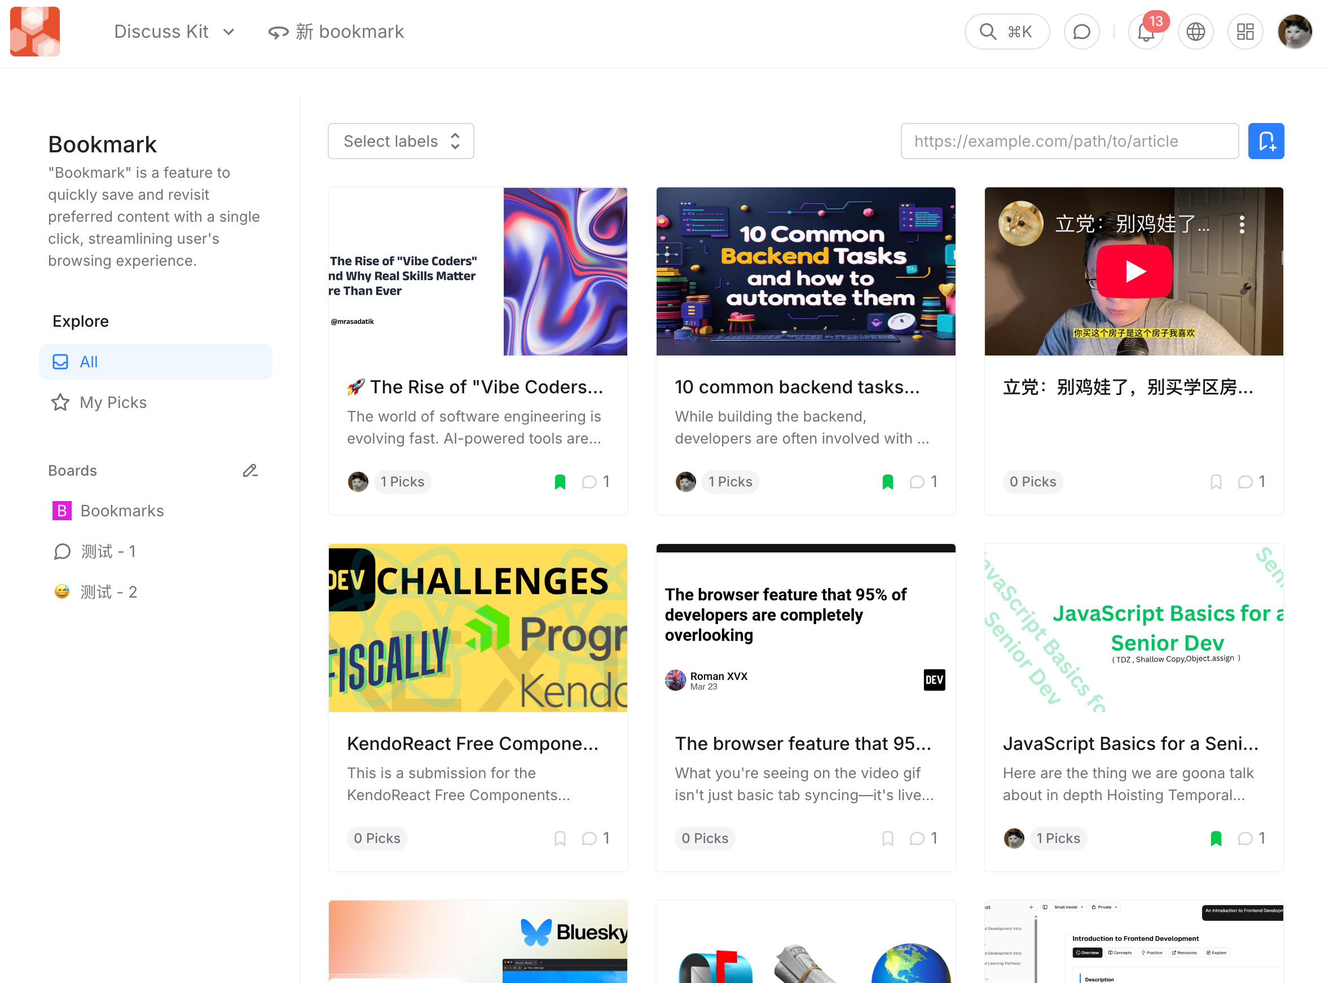1329x983 pixels.
Task: Click the add bookmark button
Action: pos(1265,141)
